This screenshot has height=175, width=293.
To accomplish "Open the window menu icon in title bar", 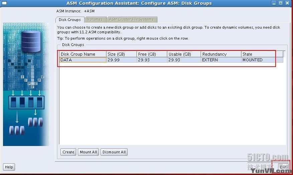I will [4, 3].
